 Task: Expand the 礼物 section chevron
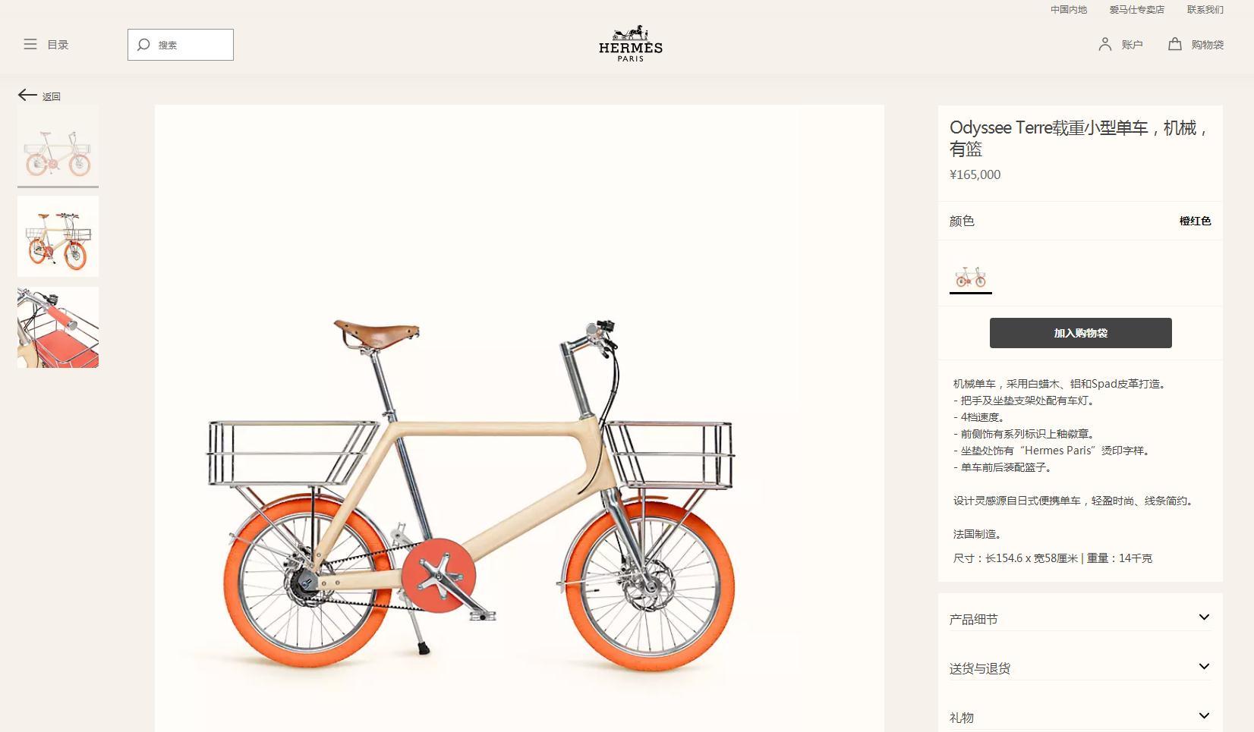point(1204,716)
